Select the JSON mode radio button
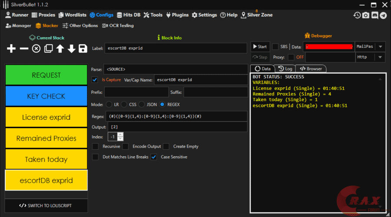 click(x=142, y=105)
